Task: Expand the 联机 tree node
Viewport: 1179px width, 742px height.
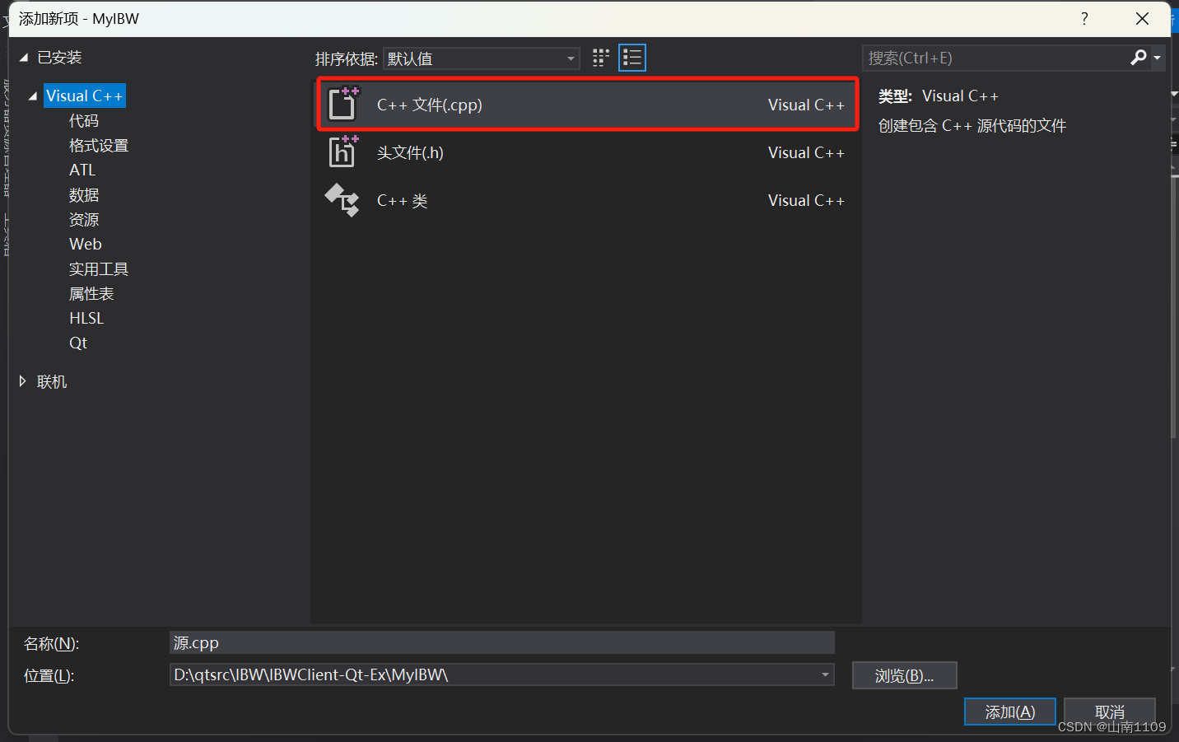Action: tap(23, 381)
